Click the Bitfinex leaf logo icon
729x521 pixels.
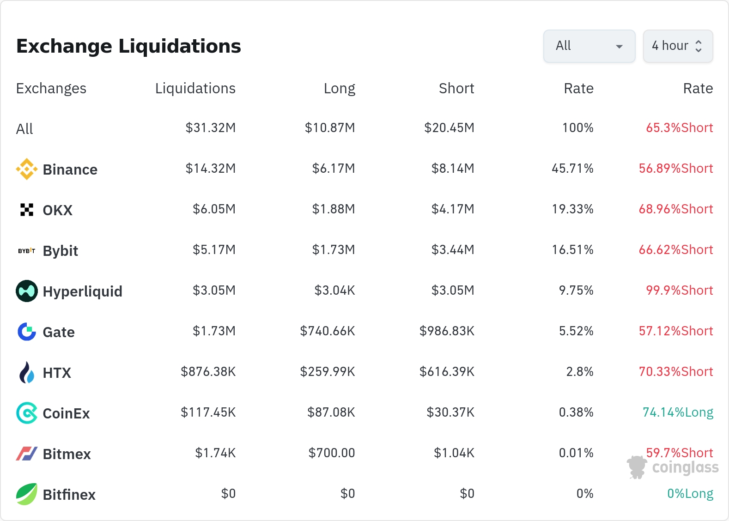point(27,494)
